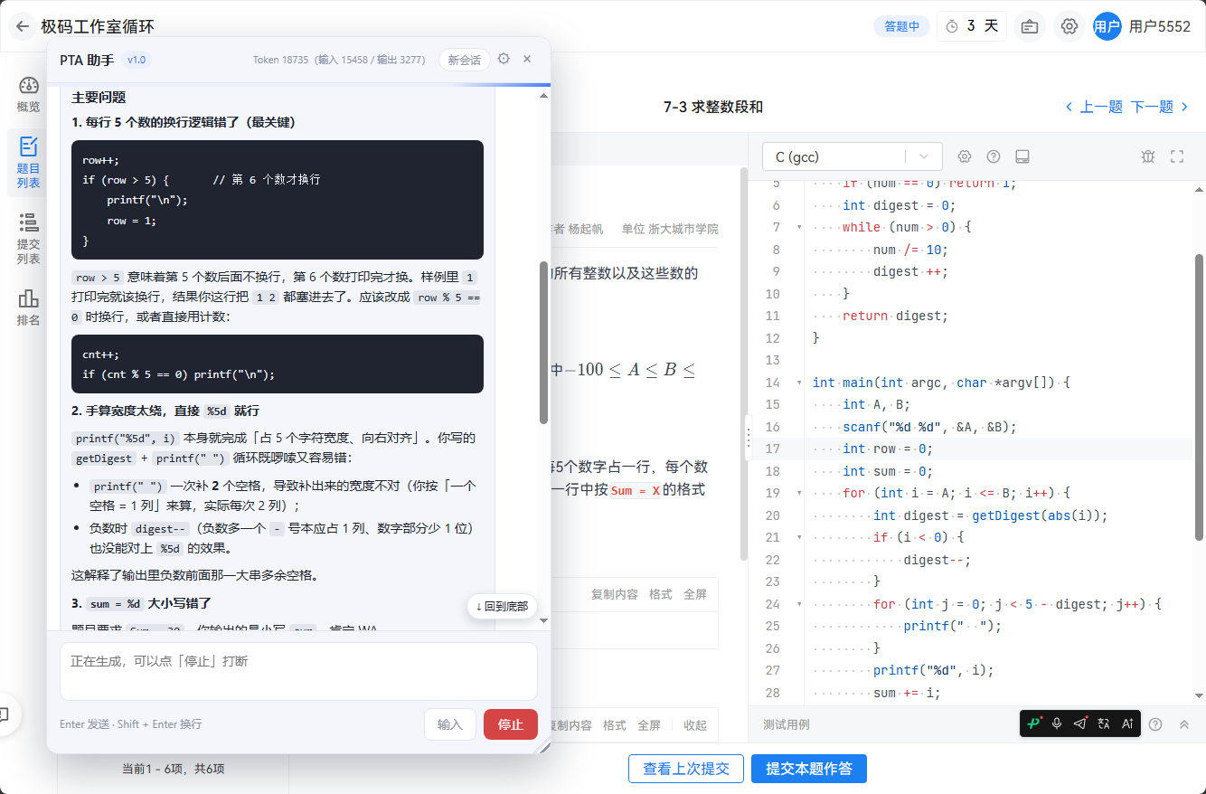
Task: Collapse the if block at line 21
Action: (799, 537)
